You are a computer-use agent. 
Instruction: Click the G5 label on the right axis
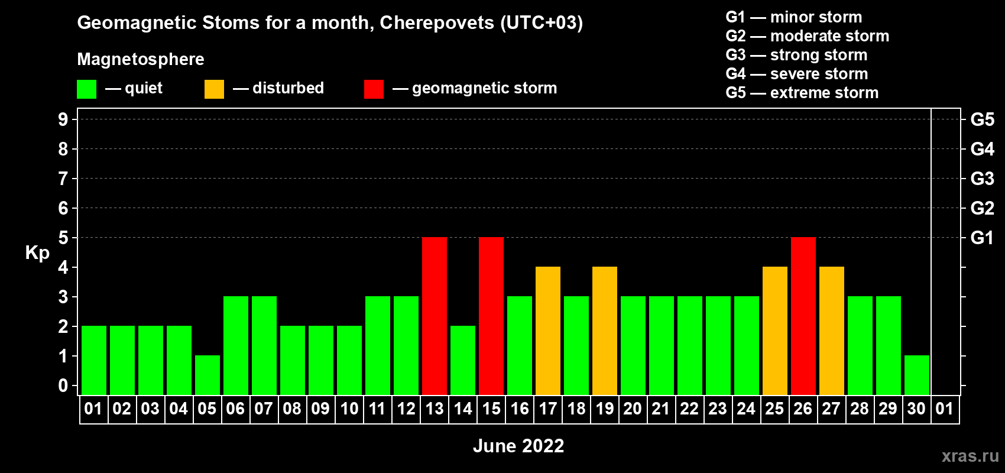click(982, 119)
